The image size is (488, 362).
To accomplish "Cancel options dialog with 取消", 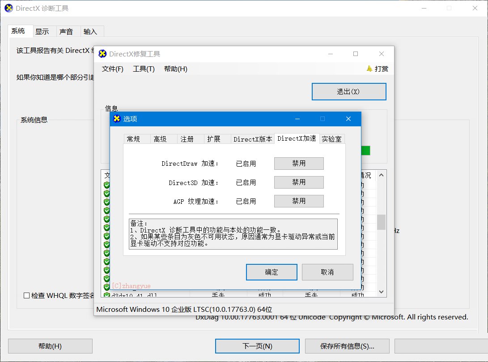I will tap(327, 272).
